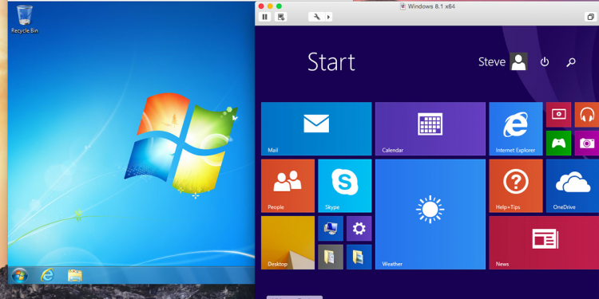The height and width of the screenshot is (299, 599).
Task: Click the Start heading text
Action: [x=331, y=61]
